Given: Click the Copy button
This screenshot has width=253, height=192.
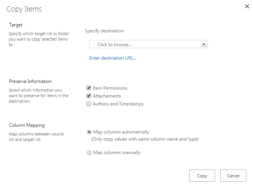Looking at the screenshot, I should click(202, 175).
